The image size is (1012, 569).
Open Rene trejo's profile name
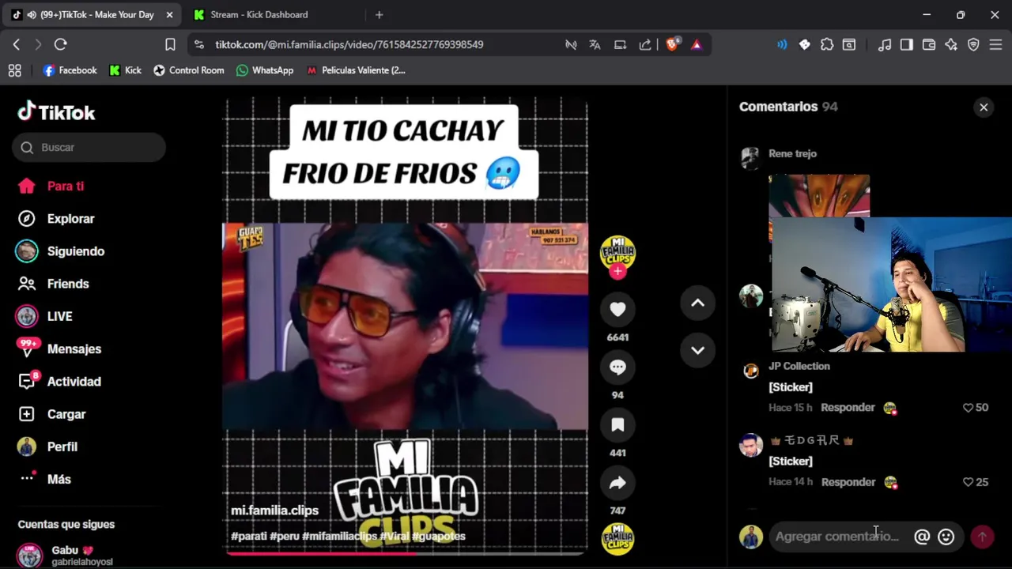(792, 154)
